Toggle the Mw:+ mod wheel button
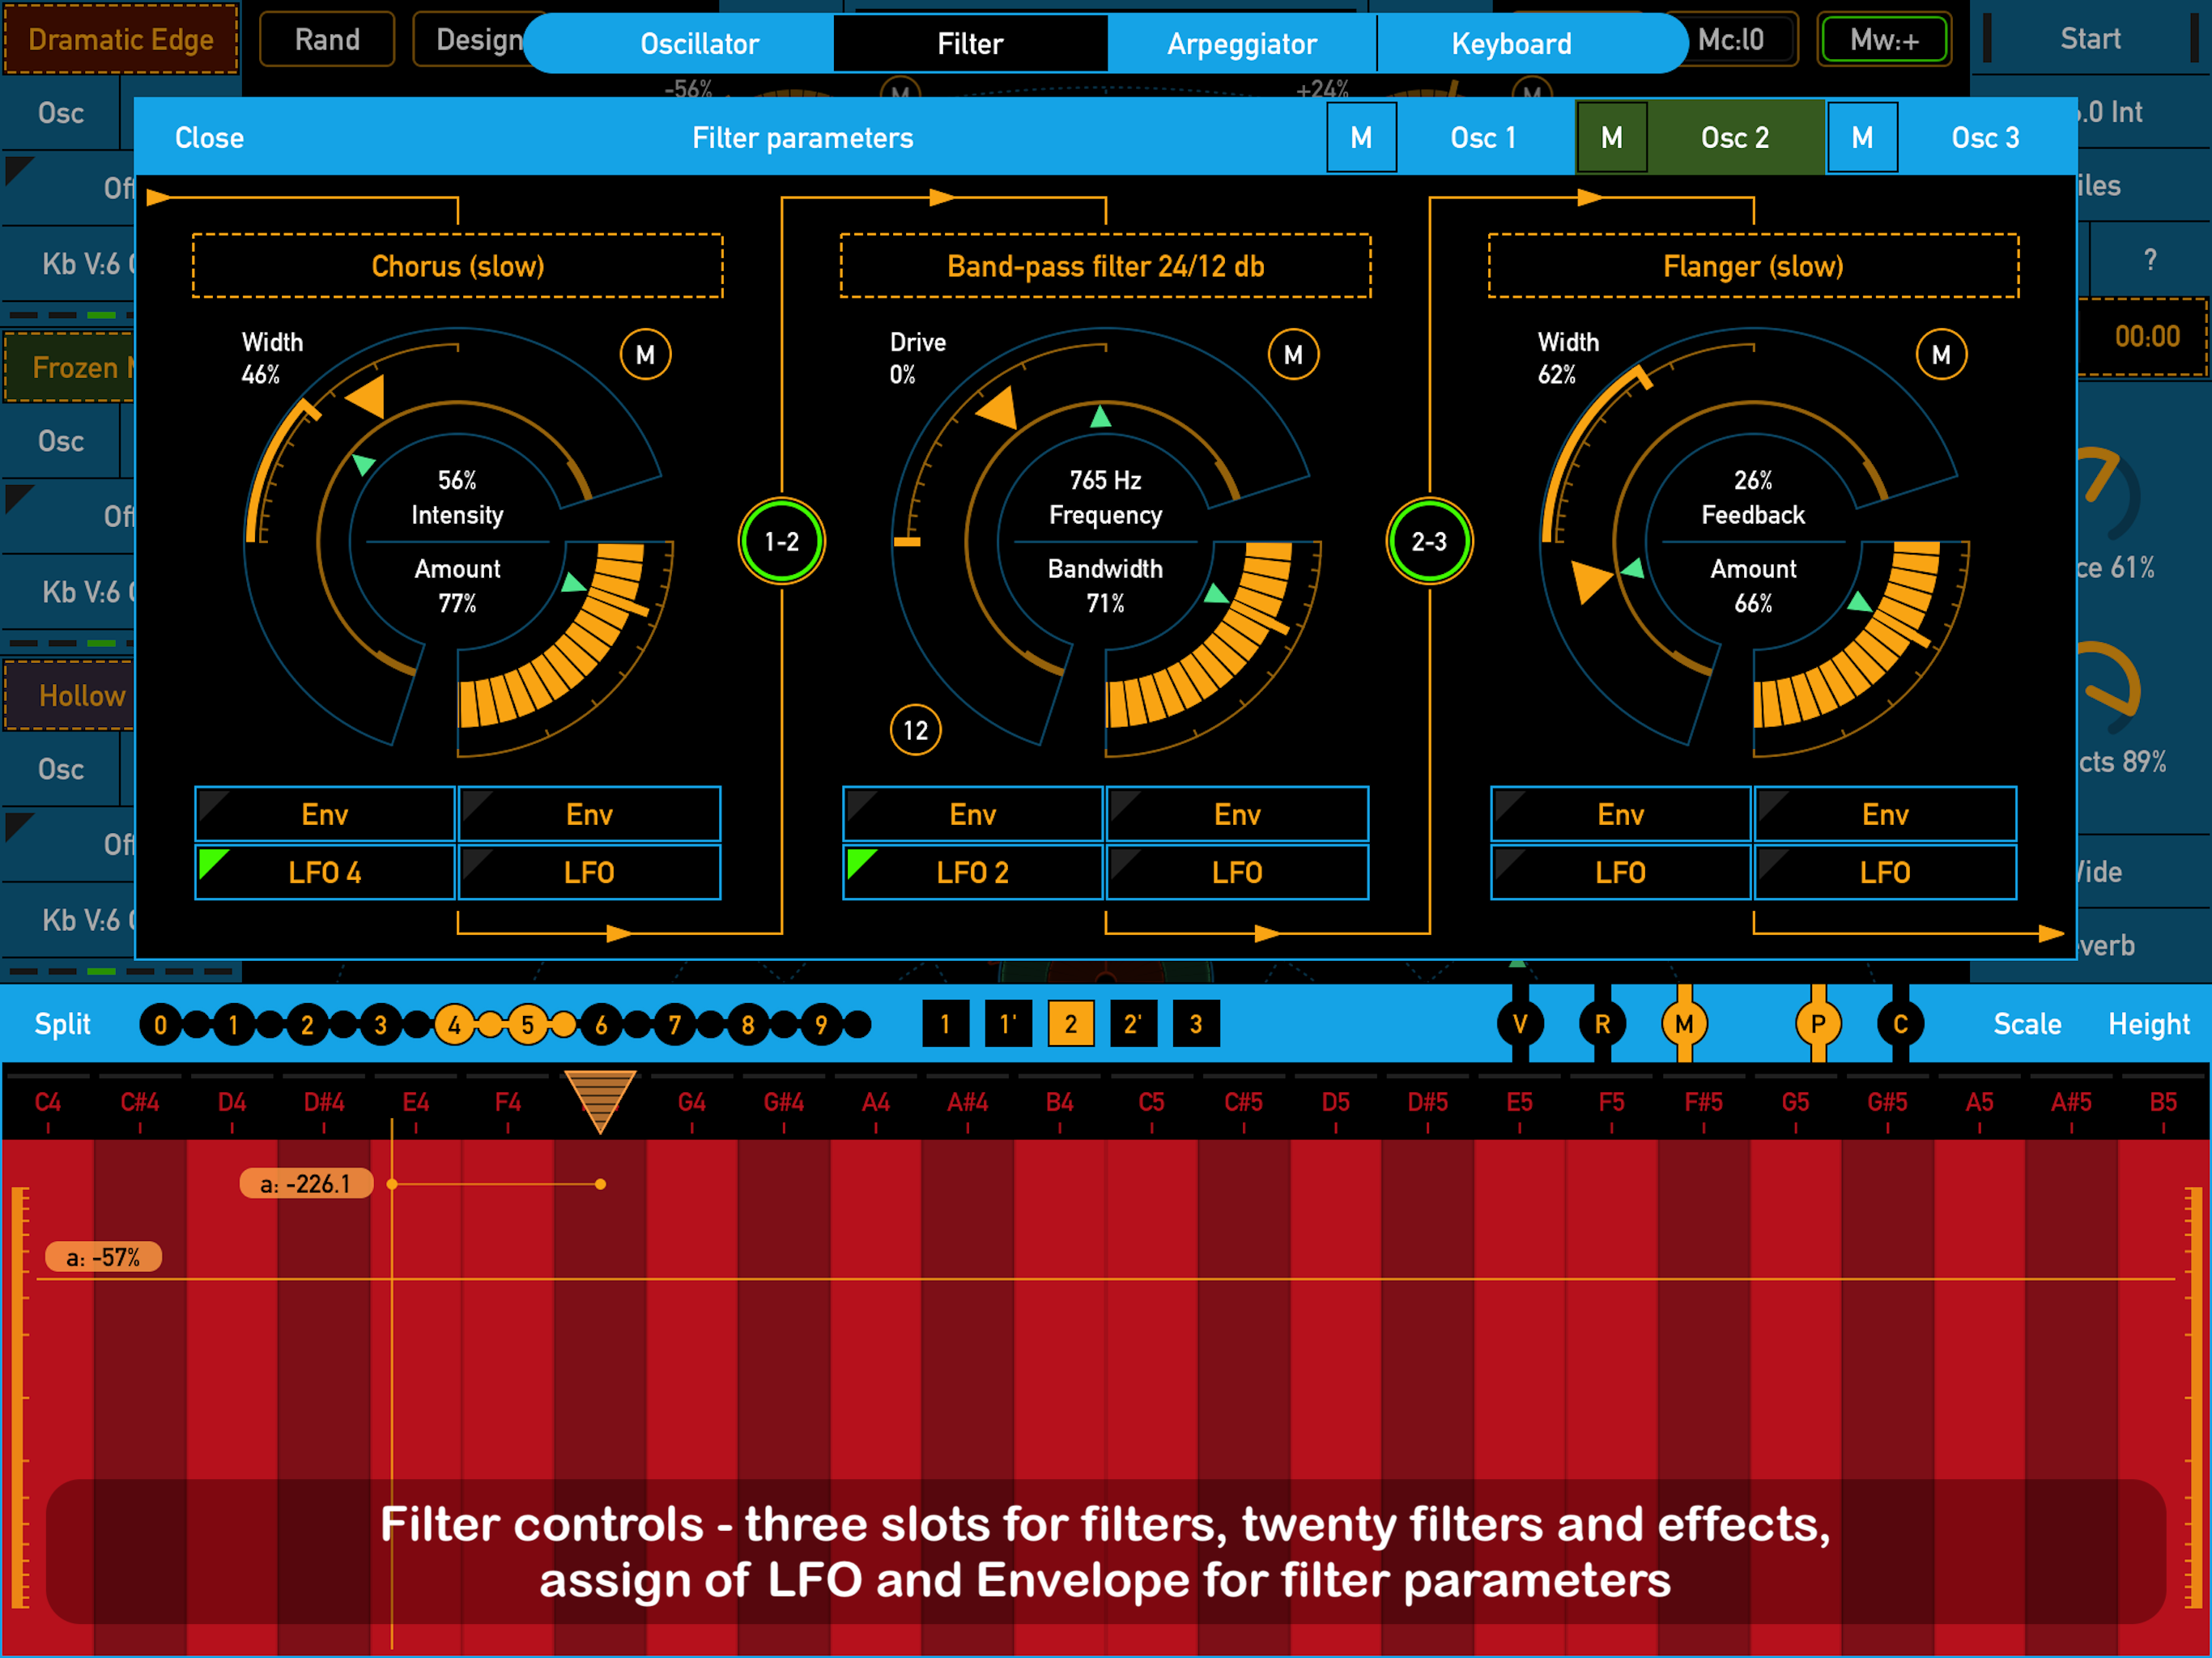 tap(1884, 40)
